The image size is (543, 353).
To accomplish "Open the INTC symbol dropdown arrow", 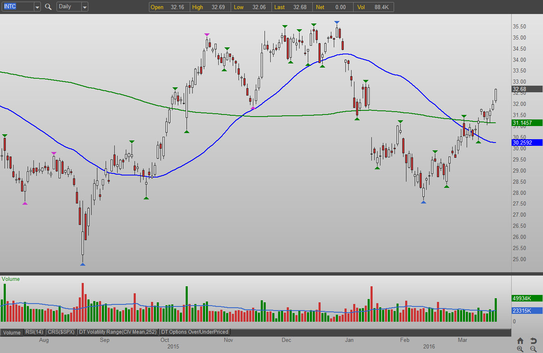I will (37, 7).
